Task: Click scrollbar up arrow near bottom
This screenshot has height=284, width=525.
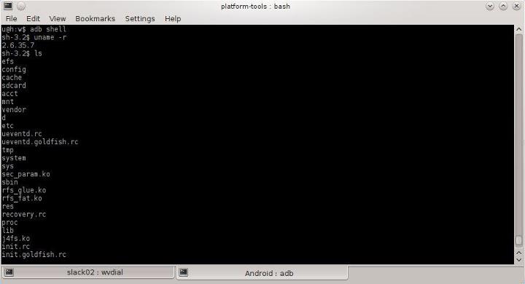Action: click(x=519, y=253)
